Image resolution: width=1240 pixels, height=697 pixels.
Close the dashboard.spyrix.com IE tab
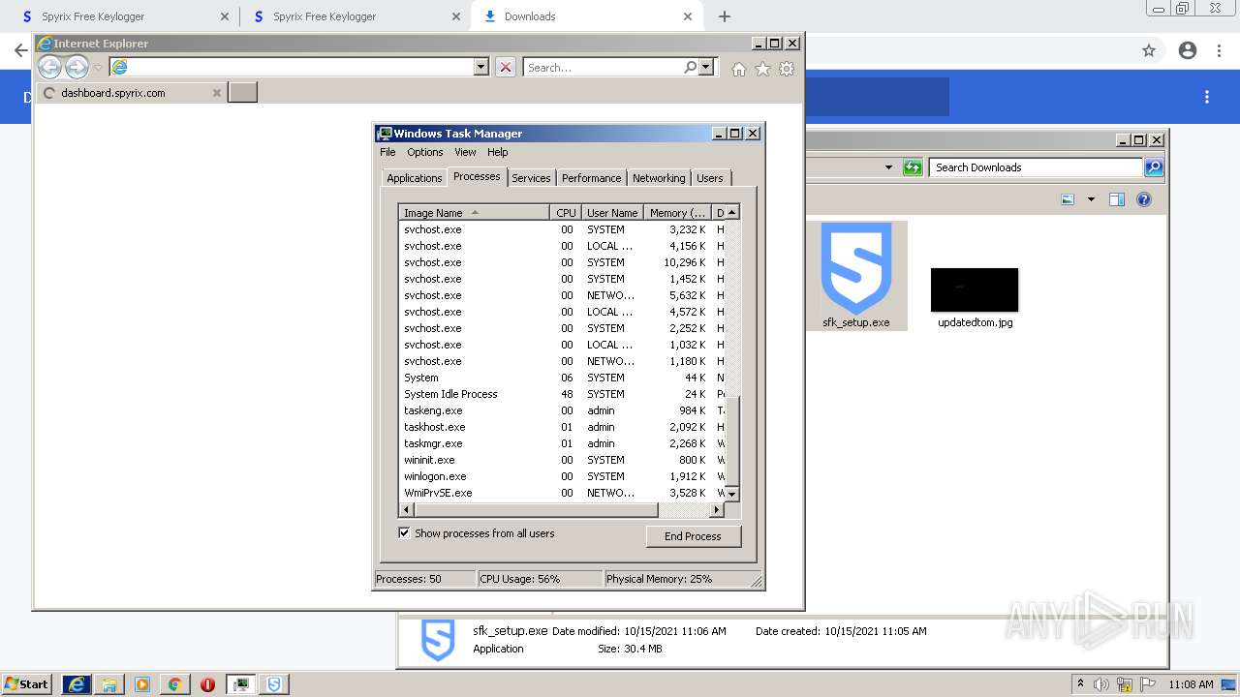(217, 93)
